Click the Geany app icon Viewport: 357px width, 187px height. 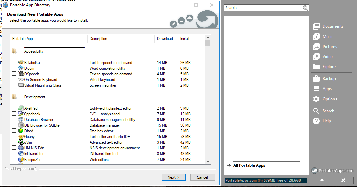[21, 136]
